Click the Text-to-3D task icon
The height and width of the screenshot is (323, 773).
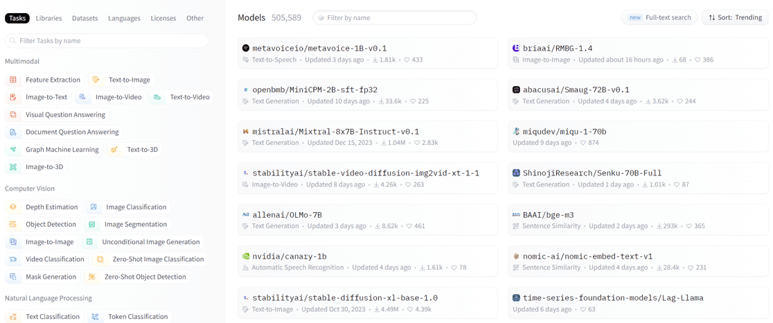click(x=114, y=150)
